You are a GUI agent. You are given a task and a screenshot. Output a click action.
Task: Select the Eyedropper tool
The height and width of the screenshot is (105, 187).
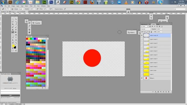[16, 24]
